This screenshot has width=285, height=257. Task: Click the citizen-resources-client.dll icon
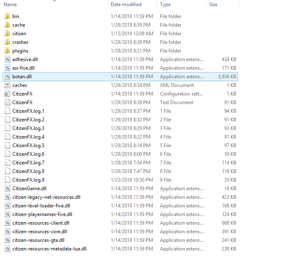[x=7, y=223]
